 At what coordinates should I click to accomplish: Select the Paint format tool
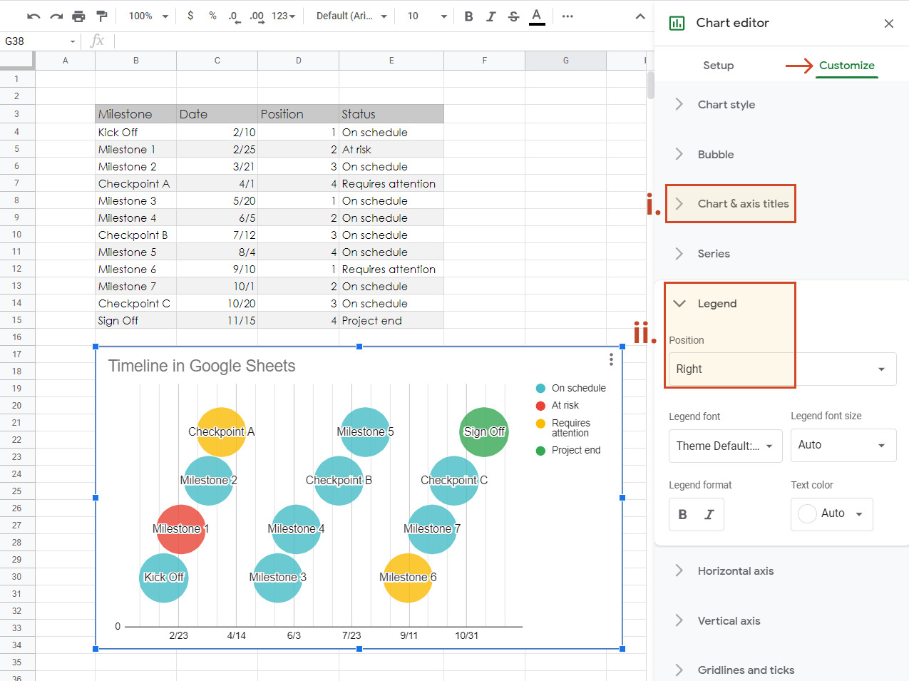pos(100,16)
